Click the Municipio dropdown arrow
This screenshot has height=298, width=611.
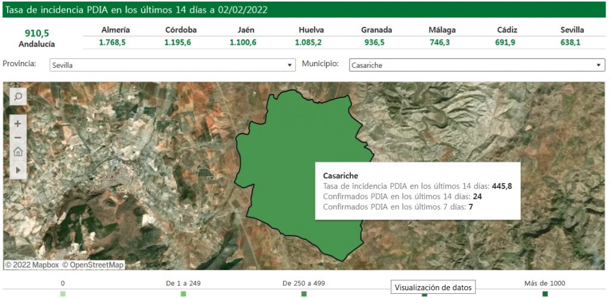[598, 65]
